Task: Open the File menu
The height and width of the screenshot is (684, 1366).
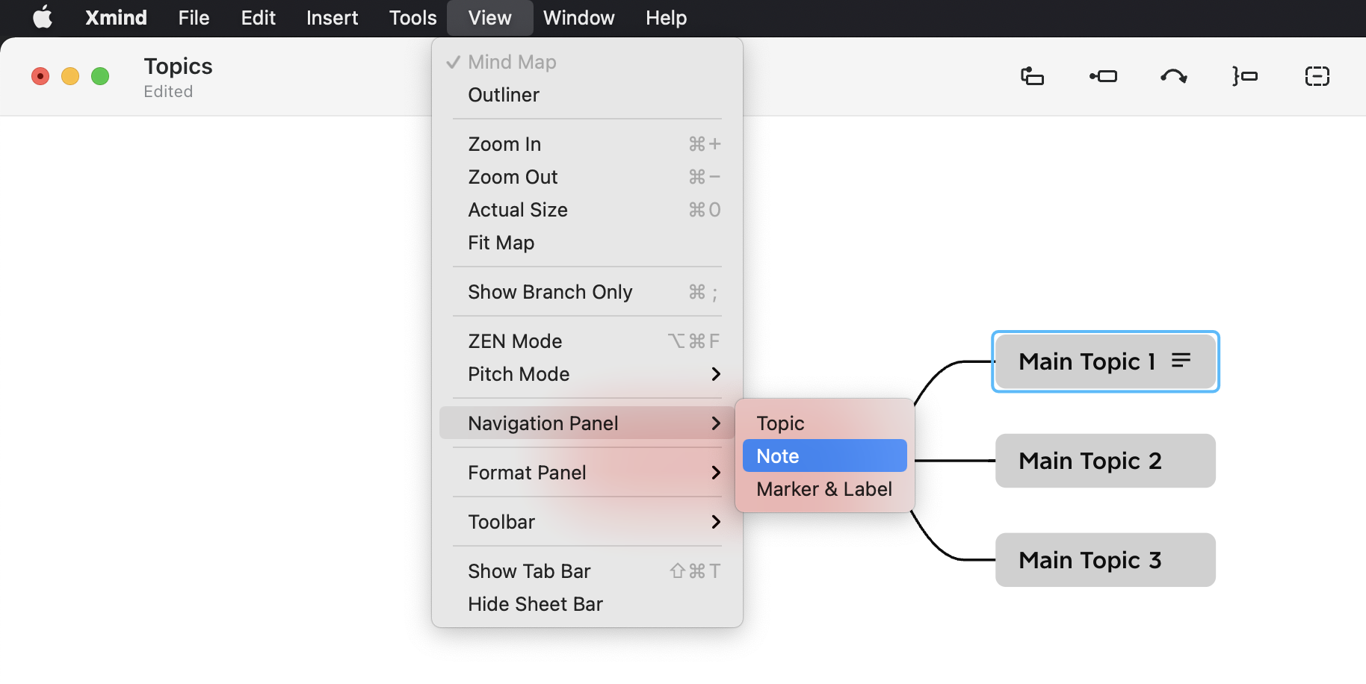Action: [194, 18]
